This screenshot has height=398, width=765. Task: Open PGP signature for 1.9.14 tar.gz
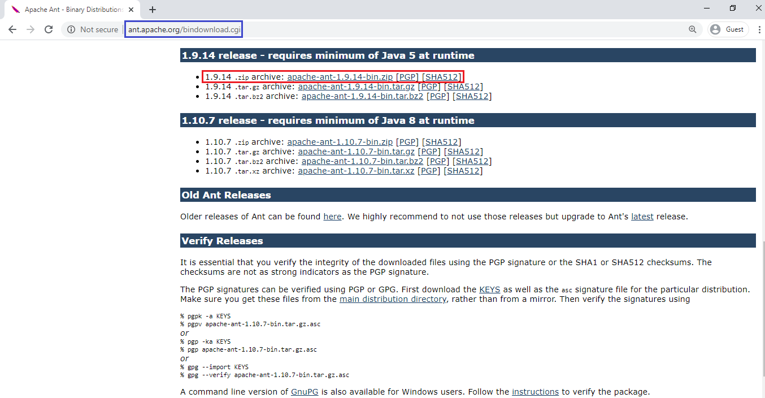[429, 86]
